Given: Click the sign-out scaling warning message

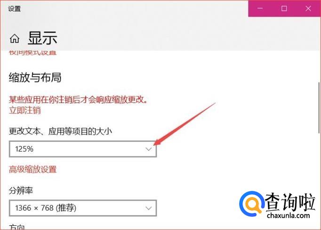Looking at the screenshot, I should pos(79,99).
